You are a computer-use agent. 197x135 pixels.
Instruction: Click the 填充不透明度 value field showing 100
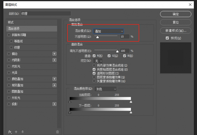125,51
